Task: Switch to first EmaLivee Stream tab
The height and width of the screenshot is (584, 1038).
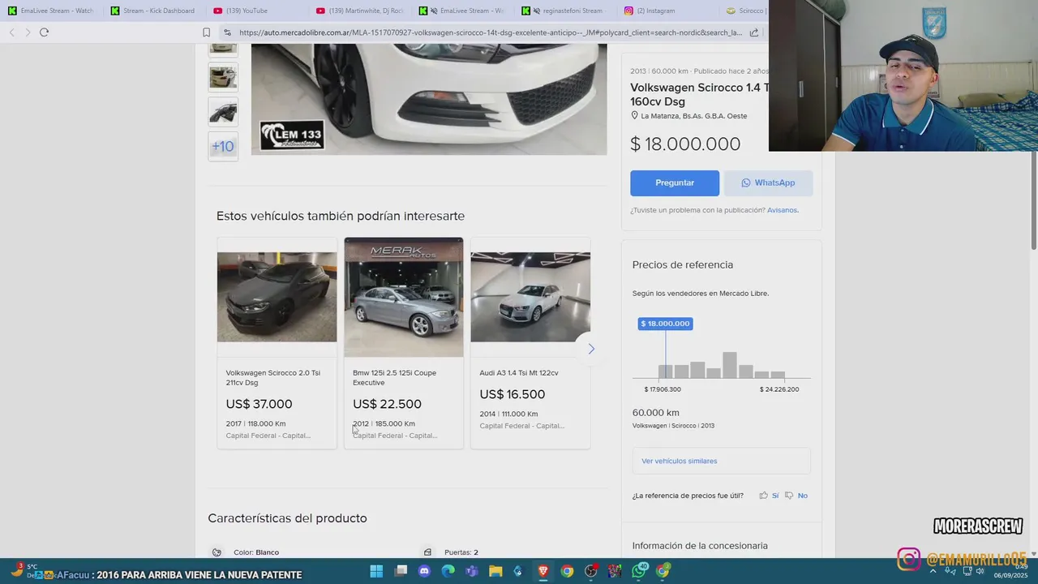Action: [51, 11]
